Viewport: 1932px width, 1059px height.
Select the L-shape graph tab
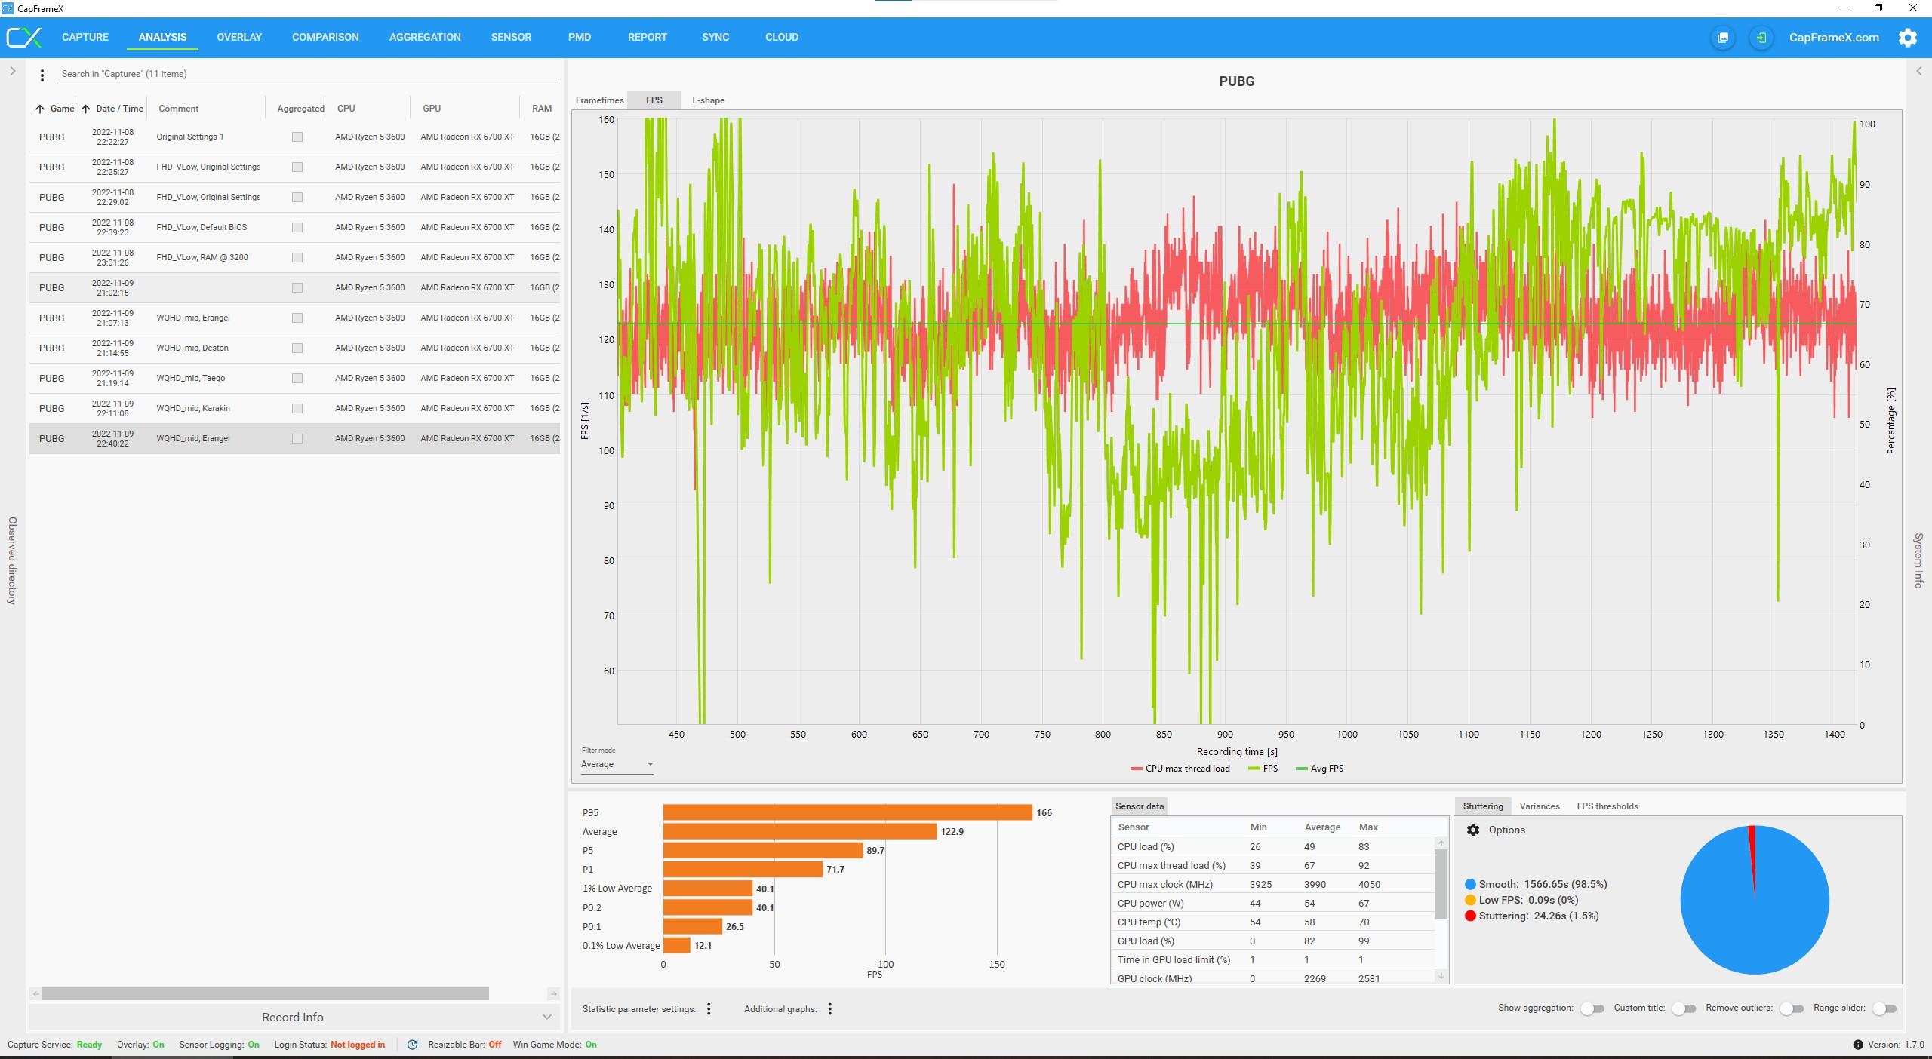[x=708, y=100]
